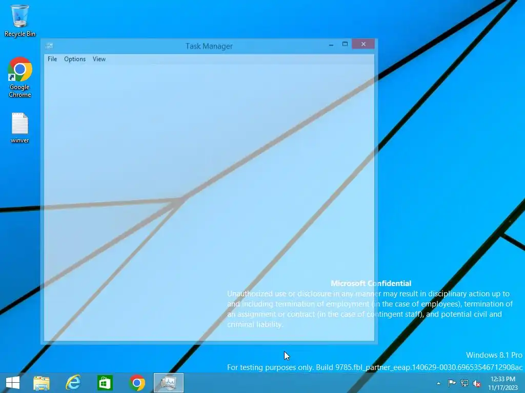
Task: Open the Start menu Windows button
Action: click(13, 383)
